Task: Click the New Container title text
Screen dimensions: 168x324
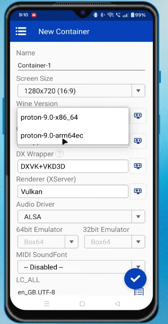Action: (x=64, y=31)
